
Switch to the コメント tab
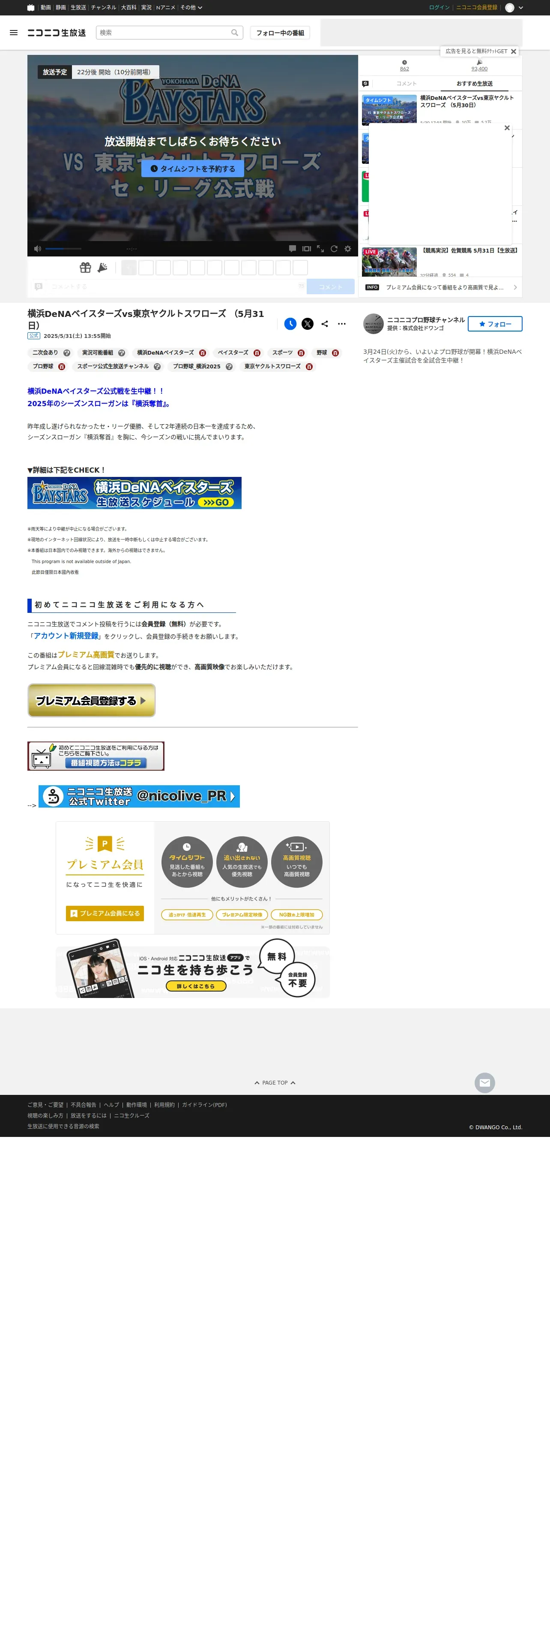click(406, 84)
